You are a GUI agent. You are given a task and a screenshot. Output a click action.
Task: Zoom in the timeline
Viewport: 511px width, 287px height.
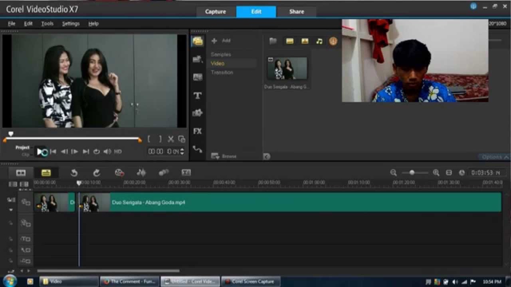(436, 173)
